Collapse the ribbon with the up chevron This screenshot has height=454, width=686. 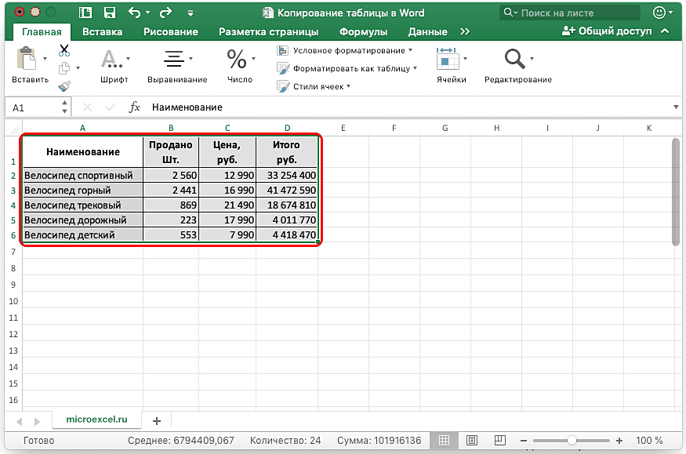(x=665, y=31)
